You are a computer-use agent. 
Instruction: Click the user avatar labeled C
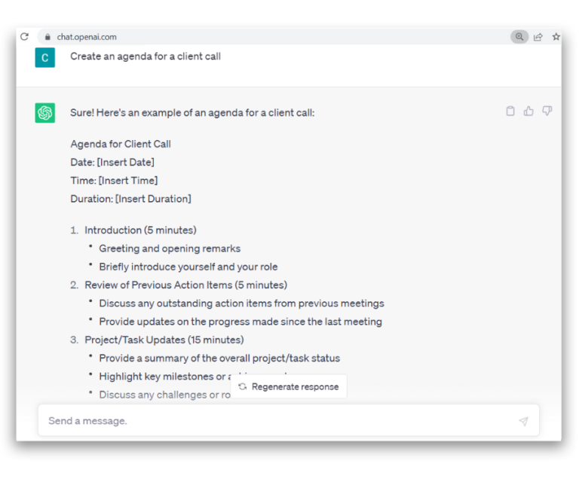44,57
